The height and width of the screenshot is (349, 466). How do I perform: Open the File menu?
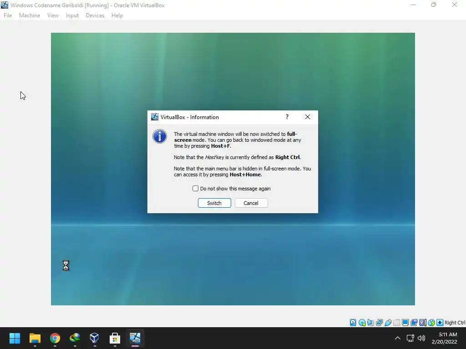pyautogui.click(x=8, y=15)
